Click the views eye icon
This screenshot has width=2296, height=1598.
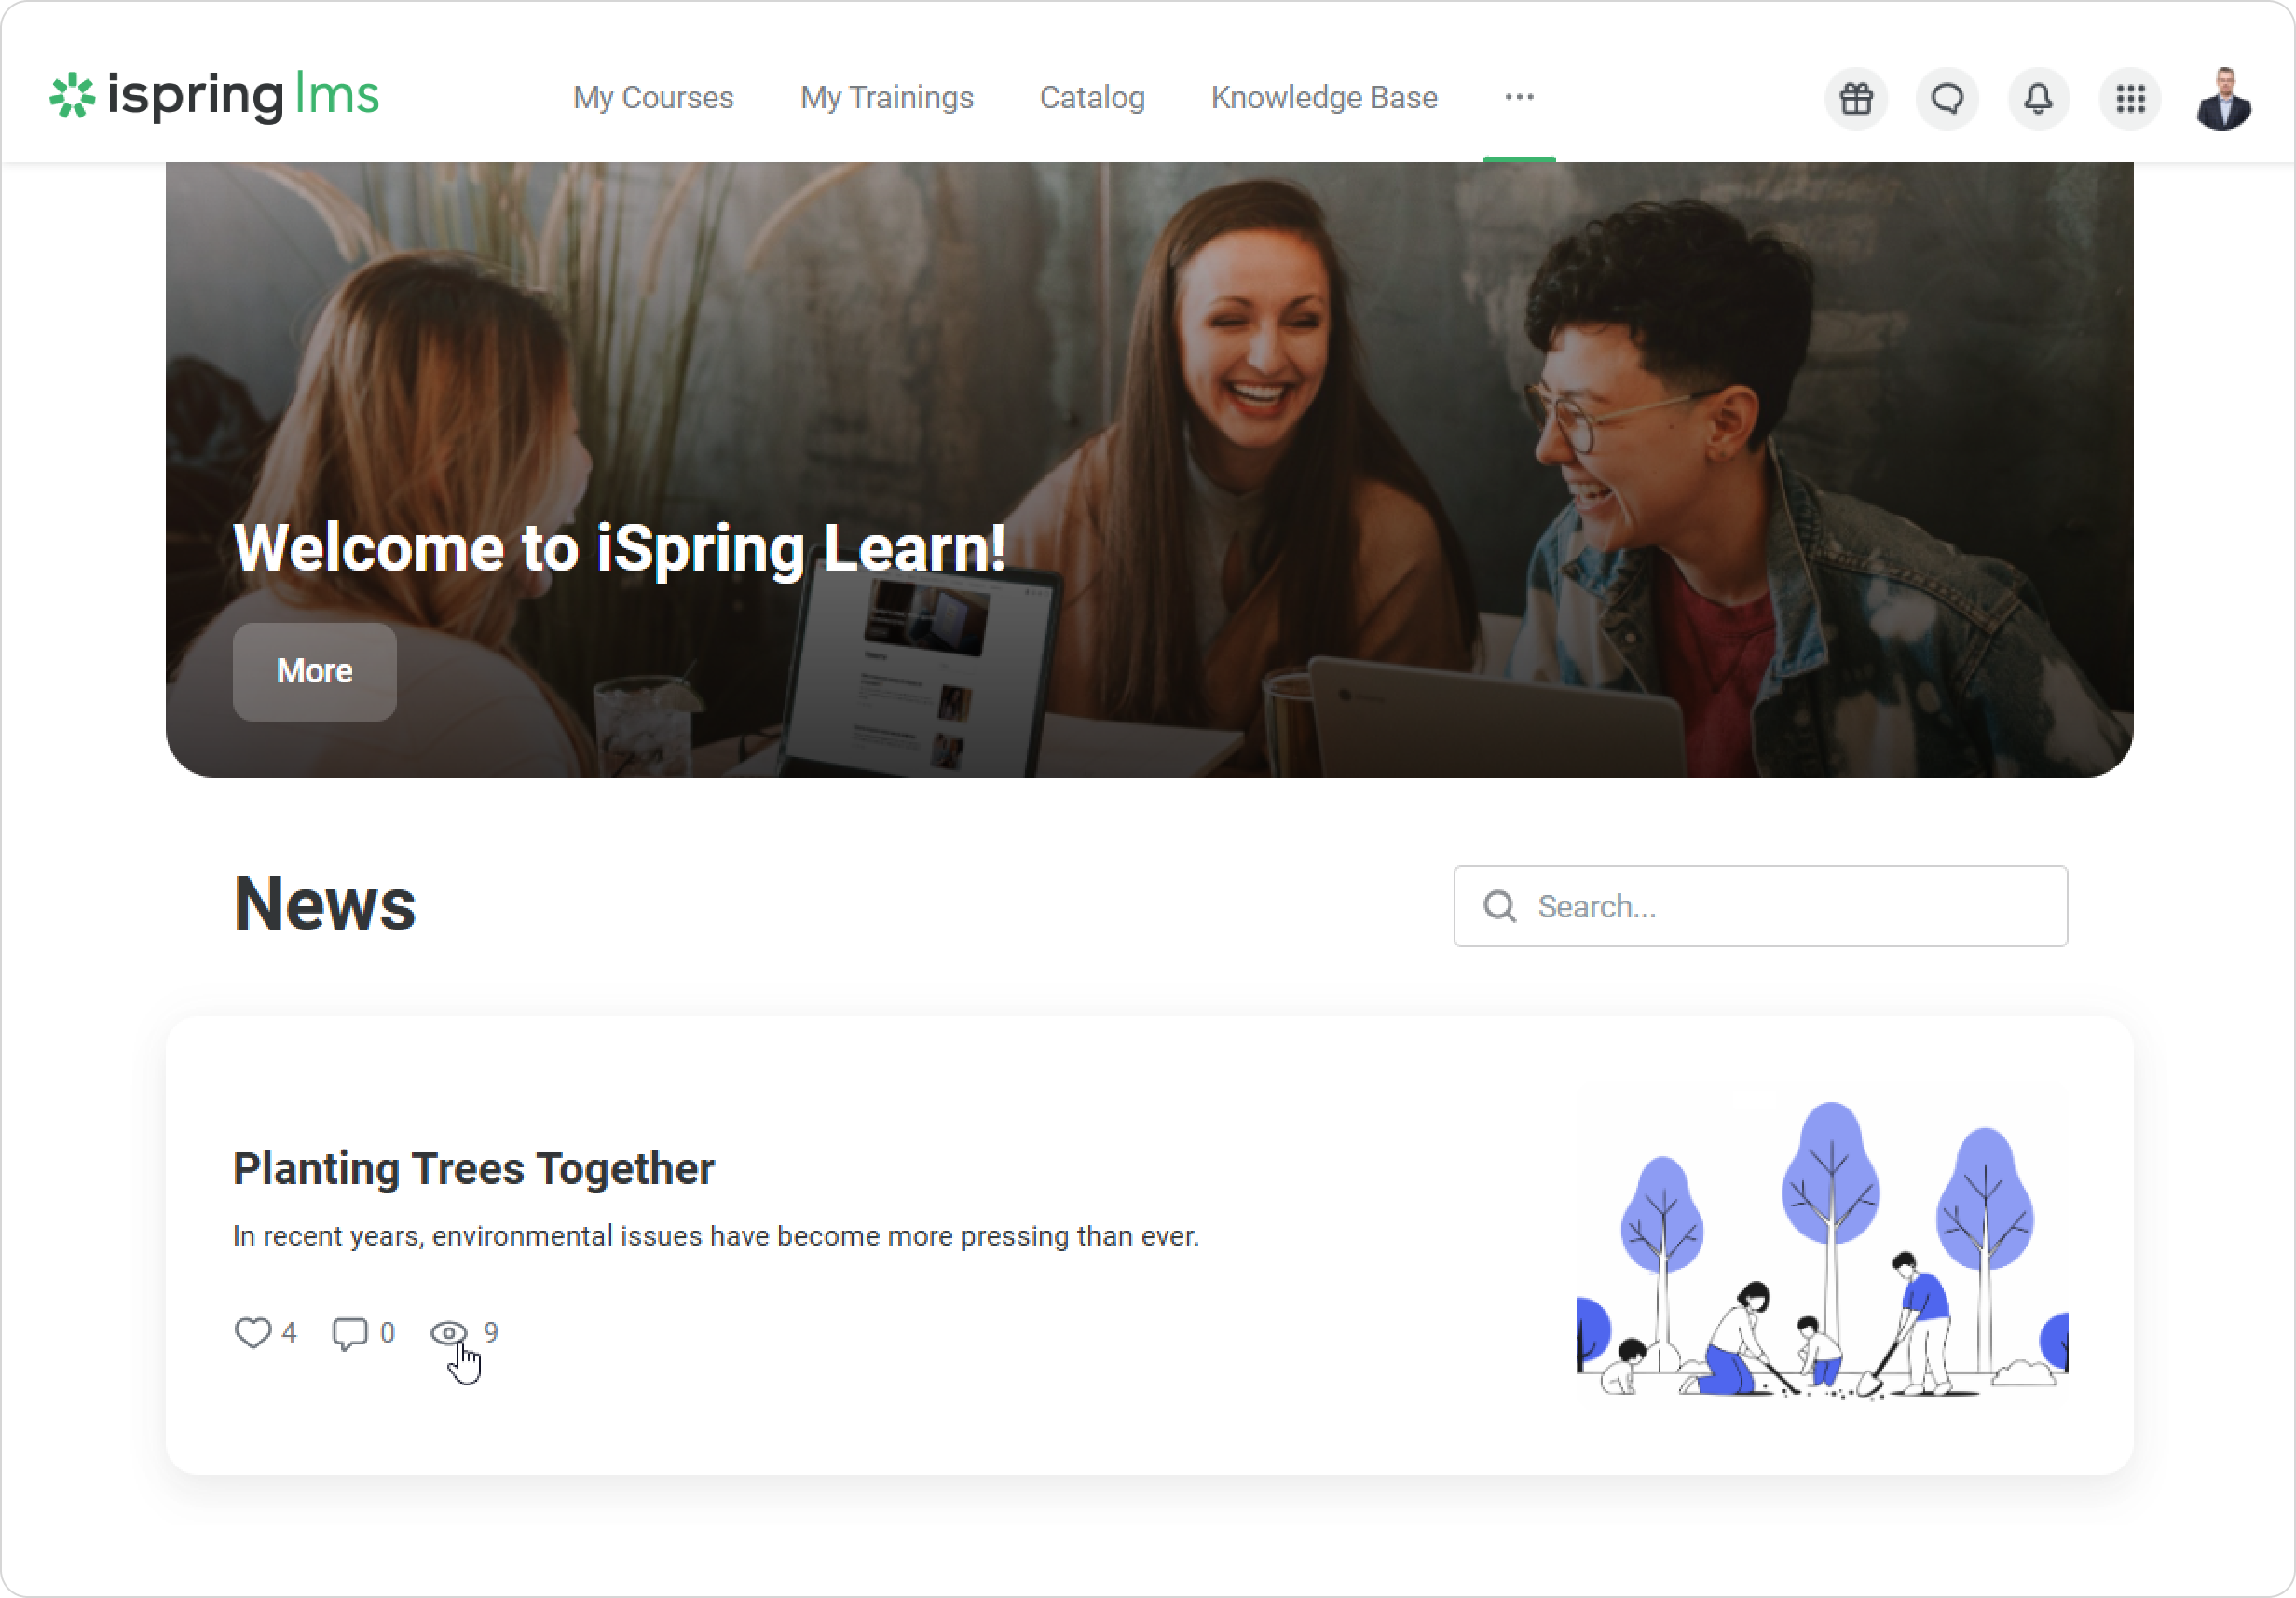point(449,1333)
